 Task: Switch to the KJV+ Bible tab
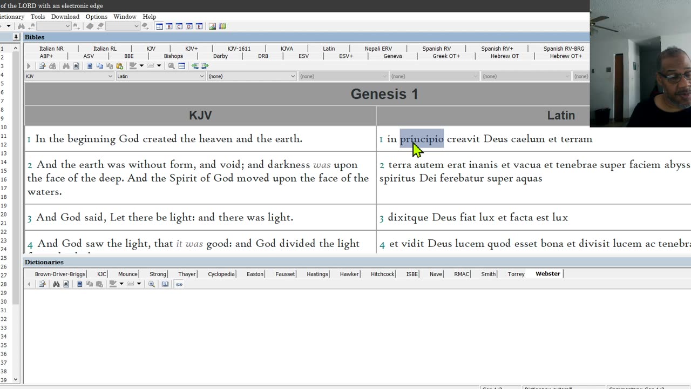pos(192,49)
